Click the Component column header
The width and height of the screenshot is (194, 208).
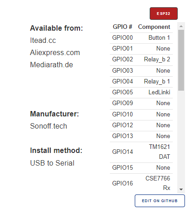point(154,27)
